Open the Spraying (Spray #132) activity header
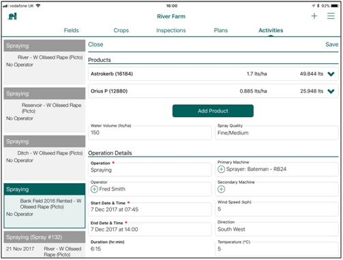 tap(44, 237)
